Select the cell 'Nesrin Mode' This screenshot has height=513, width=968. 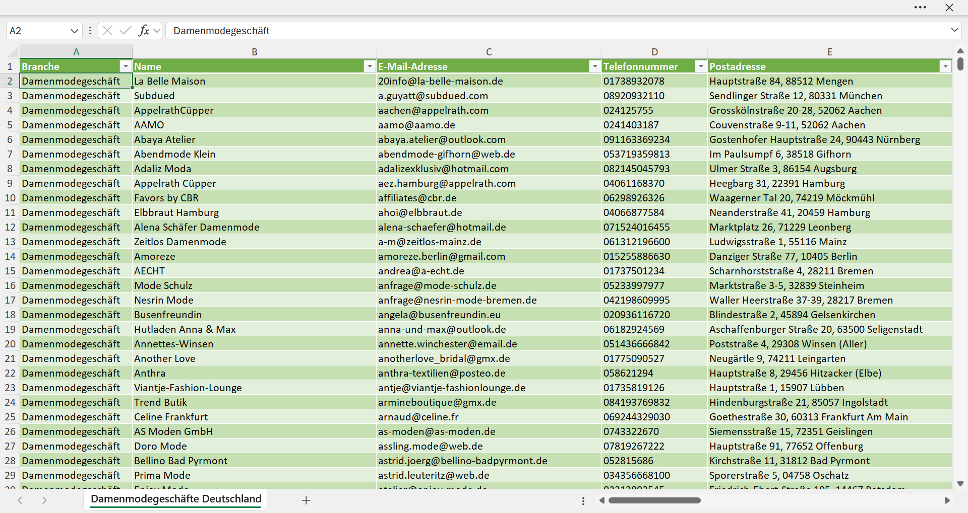coord(254,300)
